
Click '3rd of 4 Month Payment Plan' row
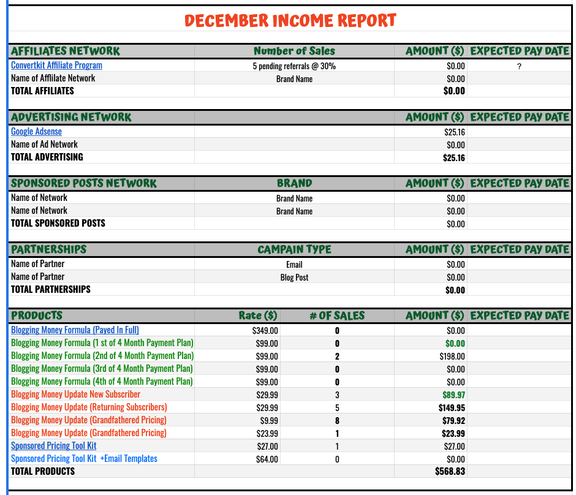(x=102, y=368)
